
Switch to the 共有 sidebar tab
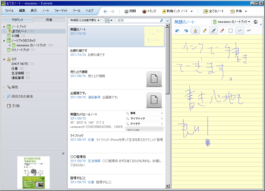point(49,20)
